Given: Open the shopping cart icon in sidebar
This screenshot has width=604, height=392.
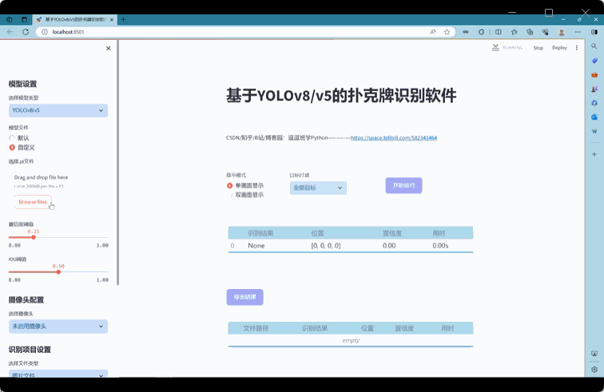Looking at the screenshot, I should (x=594, y=131).
